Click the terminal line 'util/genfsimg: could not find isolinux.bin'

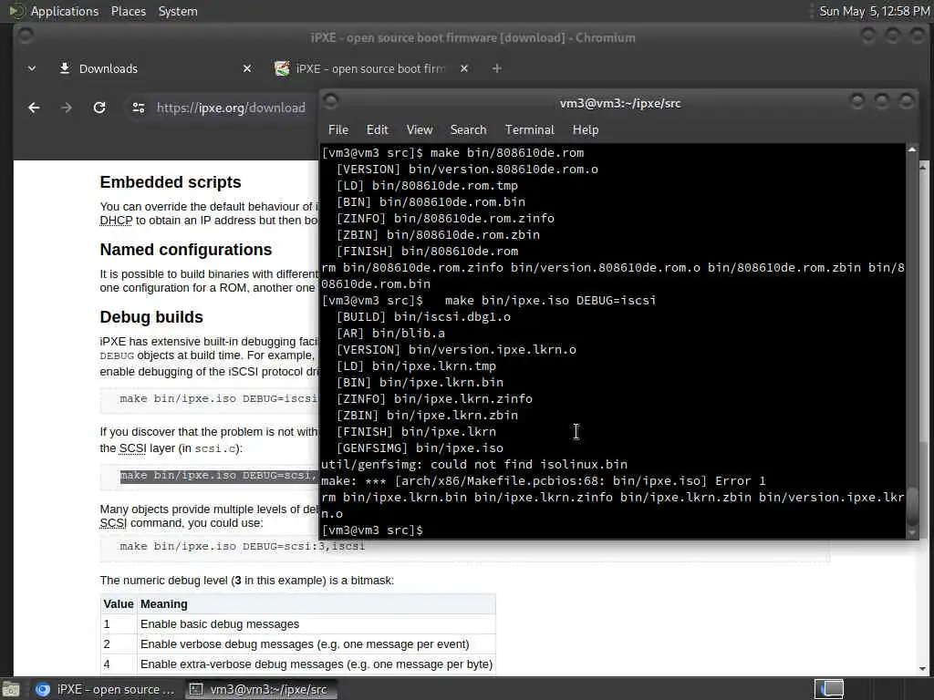click(474, 464)
